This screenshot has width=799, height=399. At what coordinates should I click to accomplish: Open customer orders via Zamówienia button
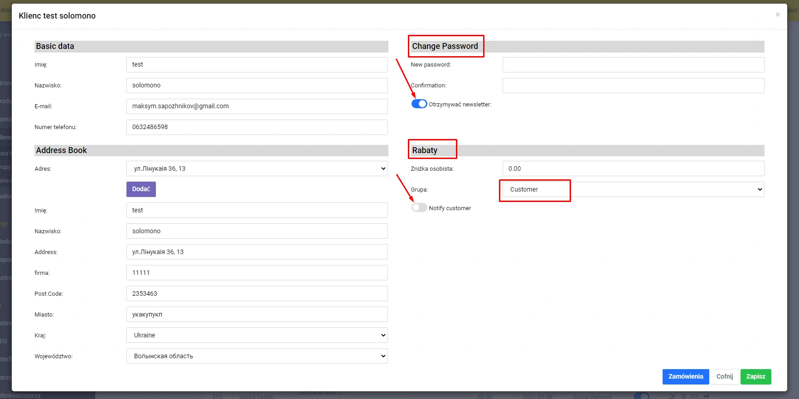[x=685, y=377]
